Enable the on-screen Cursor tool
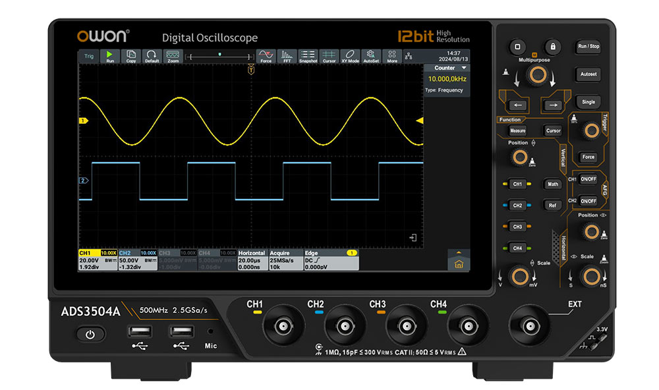This screenshot has width=659, height=390. click(x=329, y=56)
